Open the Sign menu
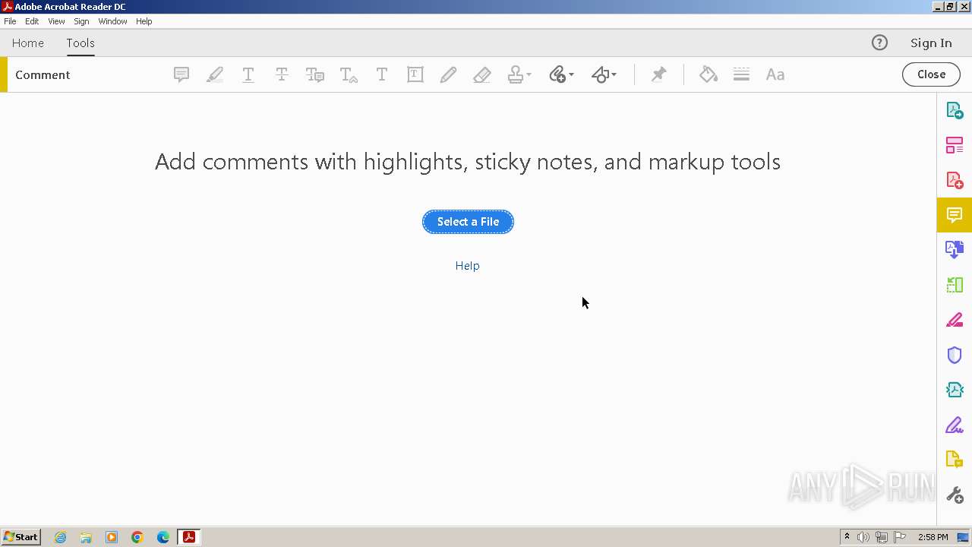This screenshot has width=972, height=547. (x=81, y=21)
